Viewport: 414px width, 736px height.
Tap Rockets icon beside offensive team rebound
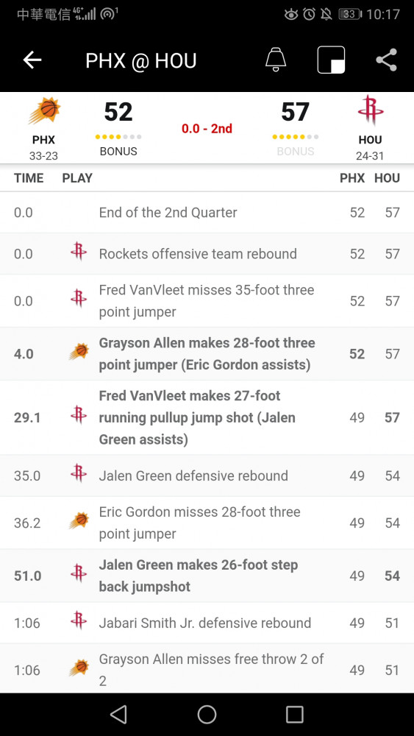(x=78, y=253)
